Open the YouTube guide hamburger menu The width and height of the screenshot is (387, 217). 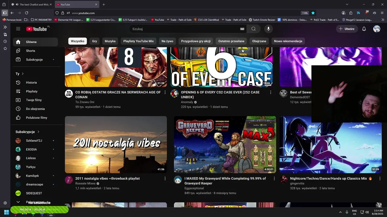click(x=18, y=29)
